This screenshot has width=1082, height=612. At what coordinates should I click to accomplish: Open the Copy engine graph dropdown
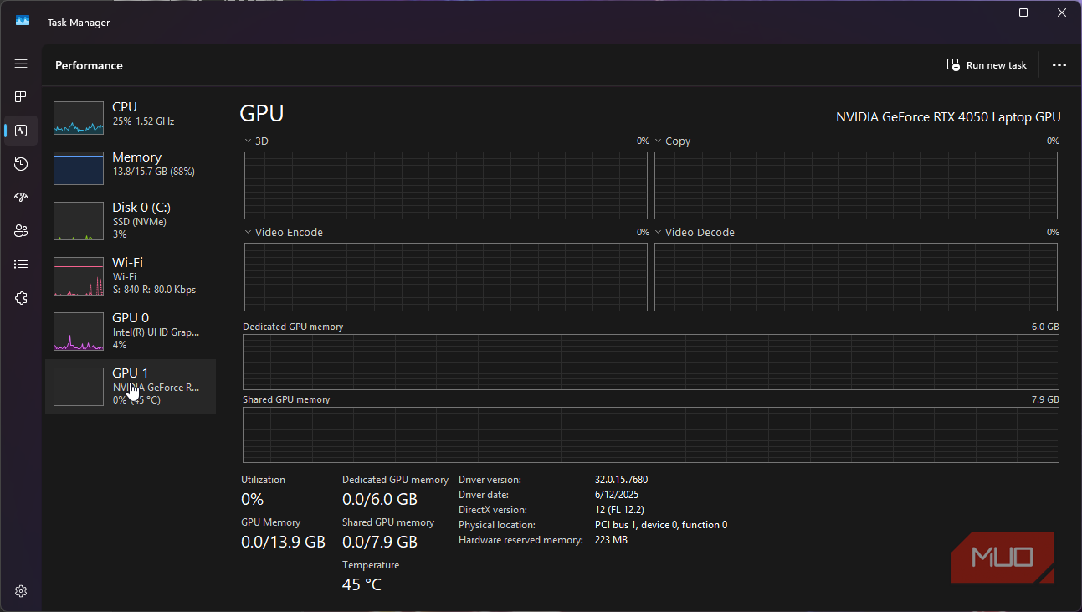coord(659,141)
